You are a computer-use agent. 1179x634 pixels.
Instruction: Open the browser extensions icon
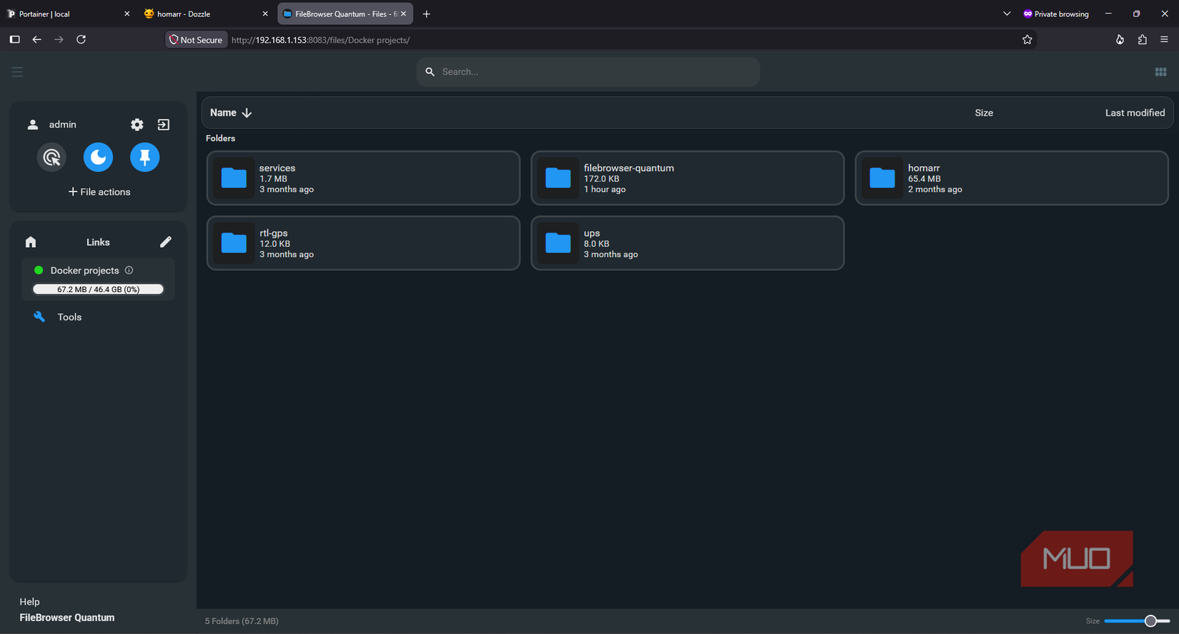click(1142, 40)
